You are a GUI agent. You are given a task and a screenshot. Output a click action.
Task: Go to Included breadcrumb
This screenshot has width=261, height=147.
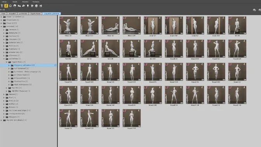point(12,14)
